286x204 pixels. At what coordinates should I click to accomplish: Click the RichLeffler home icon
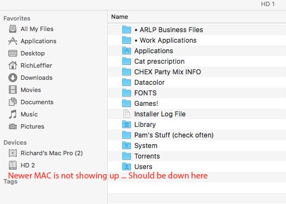pos(13,65)
